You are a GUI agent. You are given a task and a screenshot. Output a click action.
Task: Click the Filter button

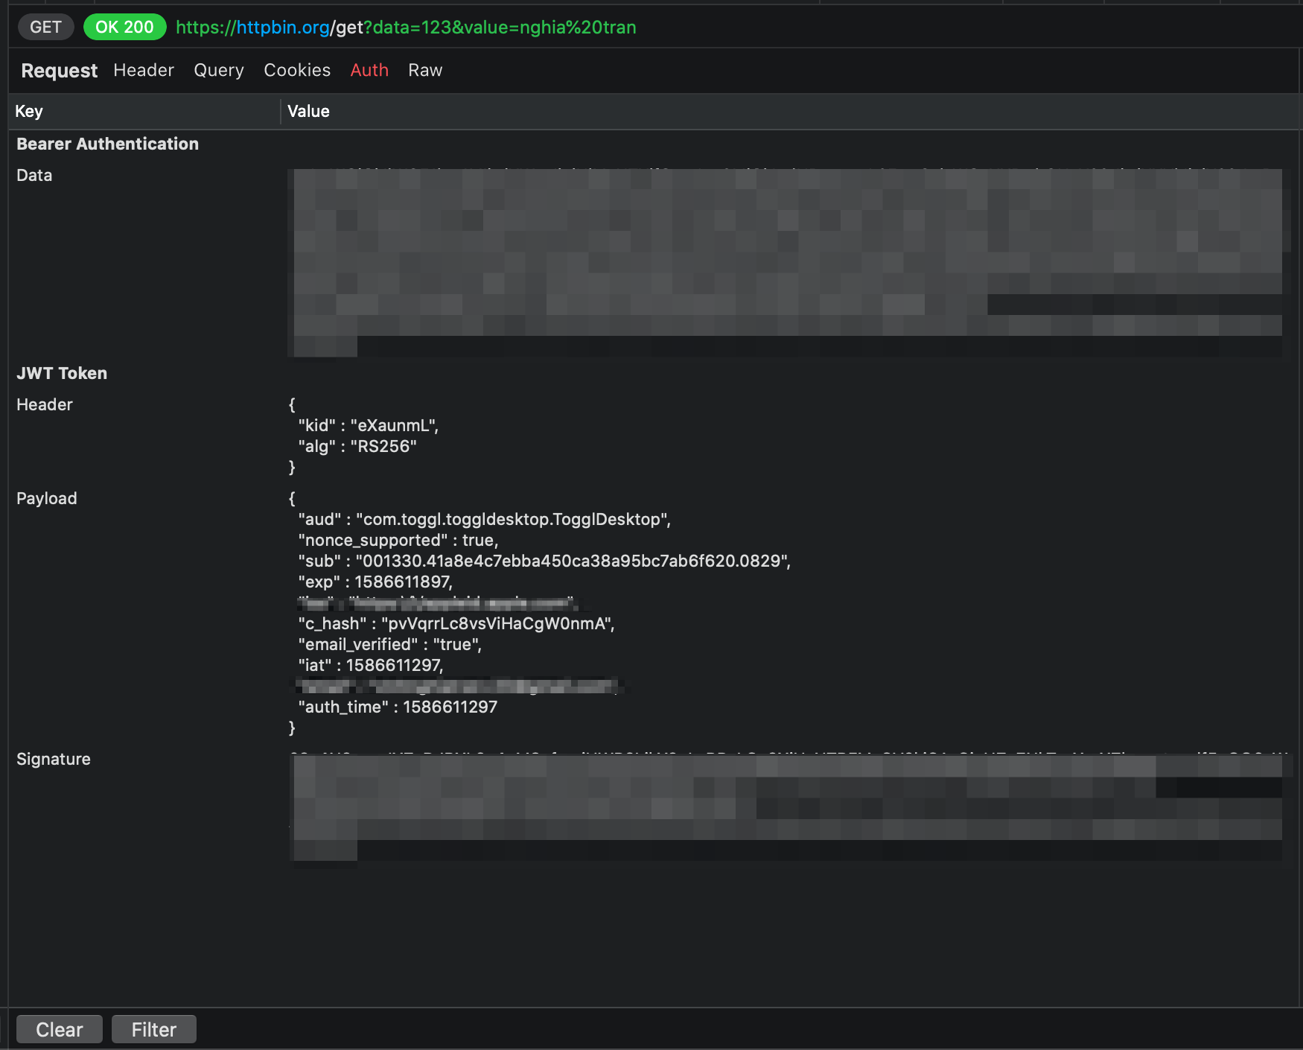[153, 1028]
